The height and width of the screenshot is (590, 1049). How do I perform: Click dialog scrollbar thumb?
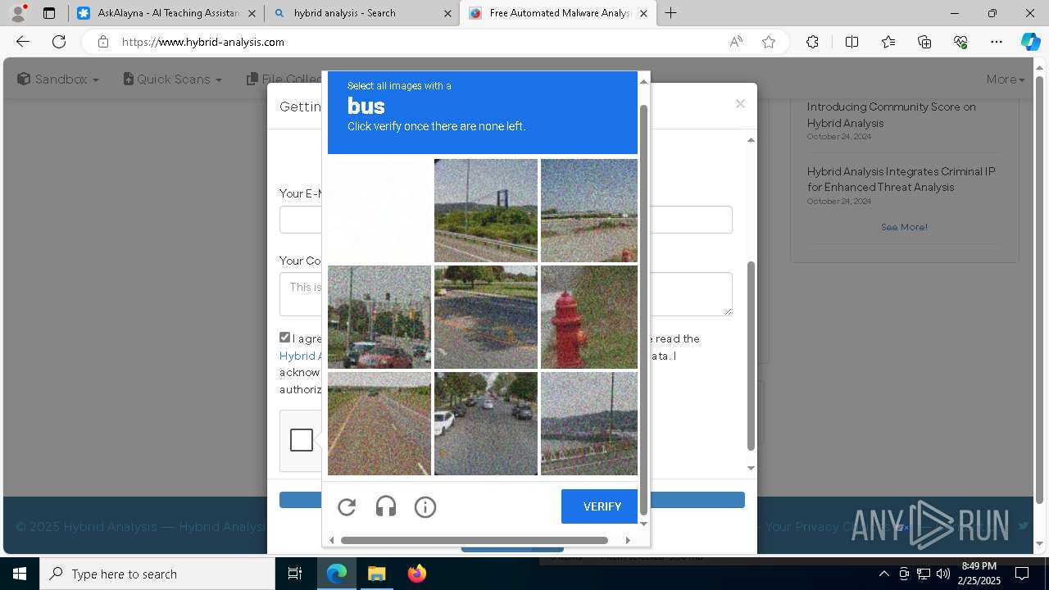coord(751,356)
